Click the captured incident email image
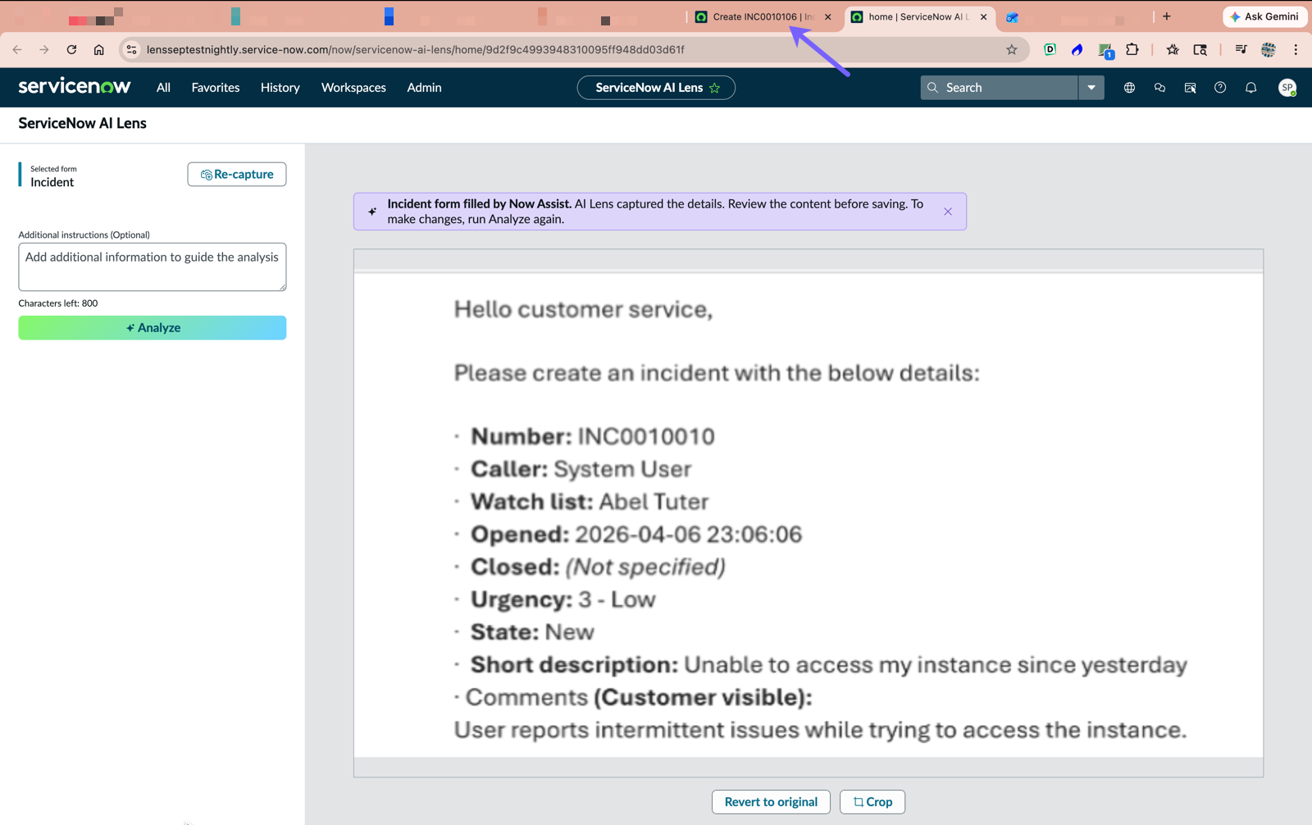Viewport: 1312px width, 825px height. [x=809, y=515]
